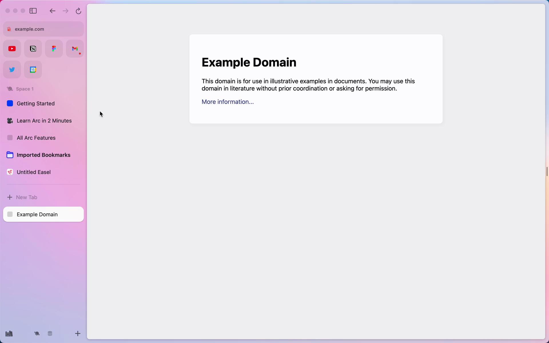
Task: Click the YouTube pinned app icon
Action: click(x=12, y=48)
